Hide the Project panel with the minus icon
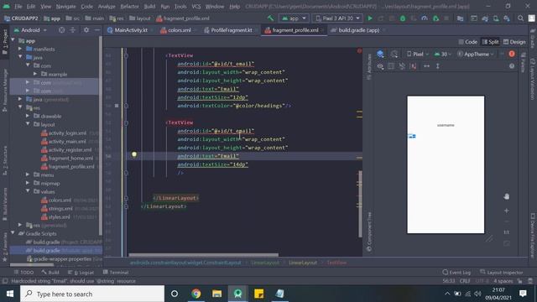This screenshot has height=302, width=537. [x=97, y=30]
